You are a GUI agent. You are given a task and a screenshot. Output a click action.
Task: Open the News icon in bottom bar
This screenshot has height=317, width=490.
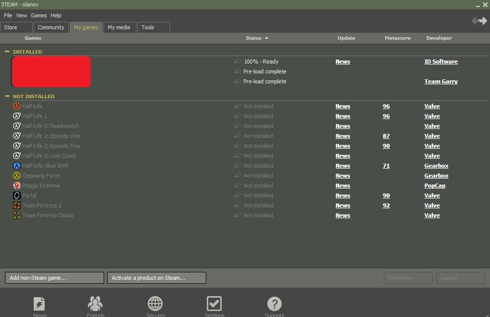pyautogui.click(x=39, y=304)
